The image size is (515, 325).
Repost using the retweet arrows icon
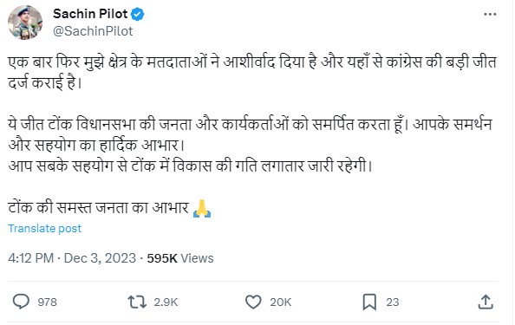point(137,302)
